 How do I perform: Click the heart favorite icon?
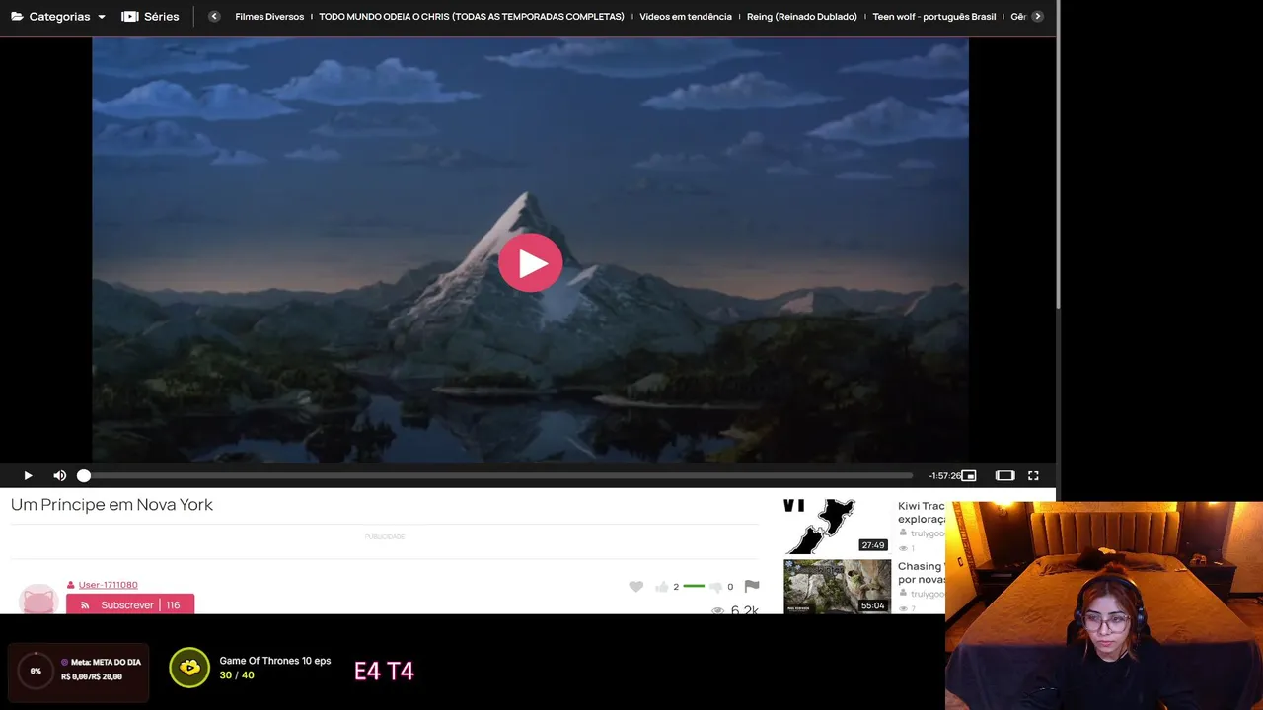636,587
